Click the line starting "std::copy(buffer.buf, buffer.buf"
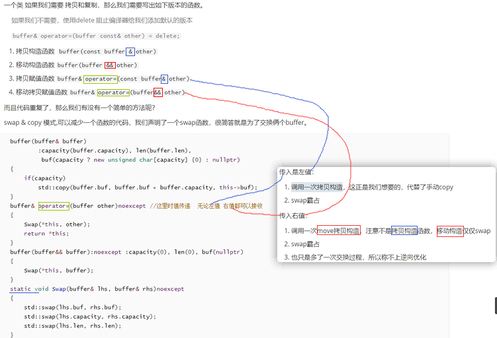Viewport: 497px width, 338px height. coord(148,187)
